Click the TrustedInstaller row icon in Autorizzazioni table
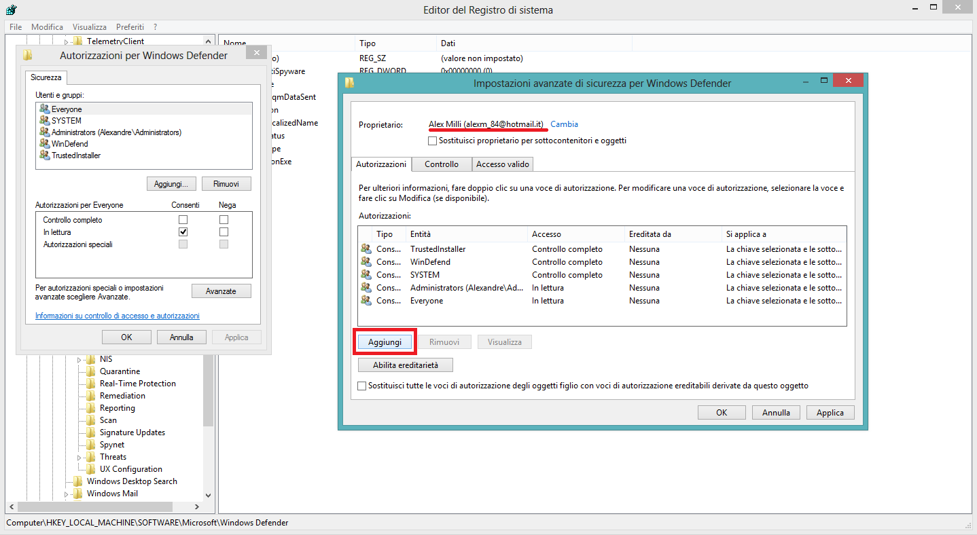 pos(367,249)
